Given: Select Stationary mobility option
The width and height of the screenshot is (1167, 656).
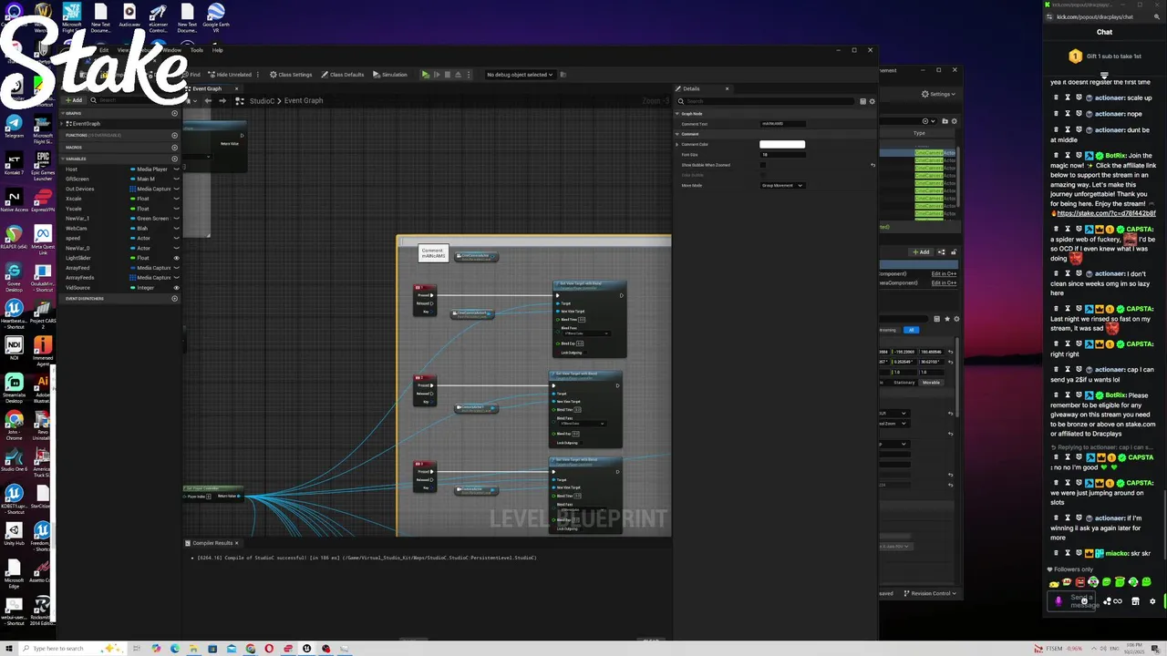Looking at the screenshot, I should coord(904,383).
